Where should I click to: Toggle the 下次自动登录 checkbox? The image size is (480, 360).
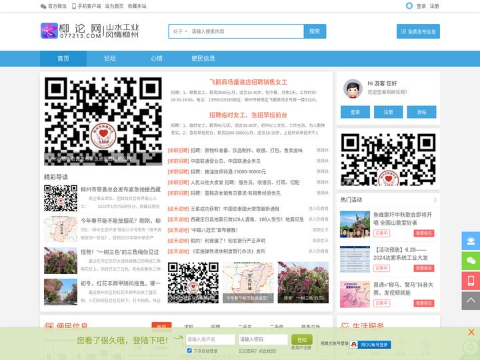(x=189, y=351)
